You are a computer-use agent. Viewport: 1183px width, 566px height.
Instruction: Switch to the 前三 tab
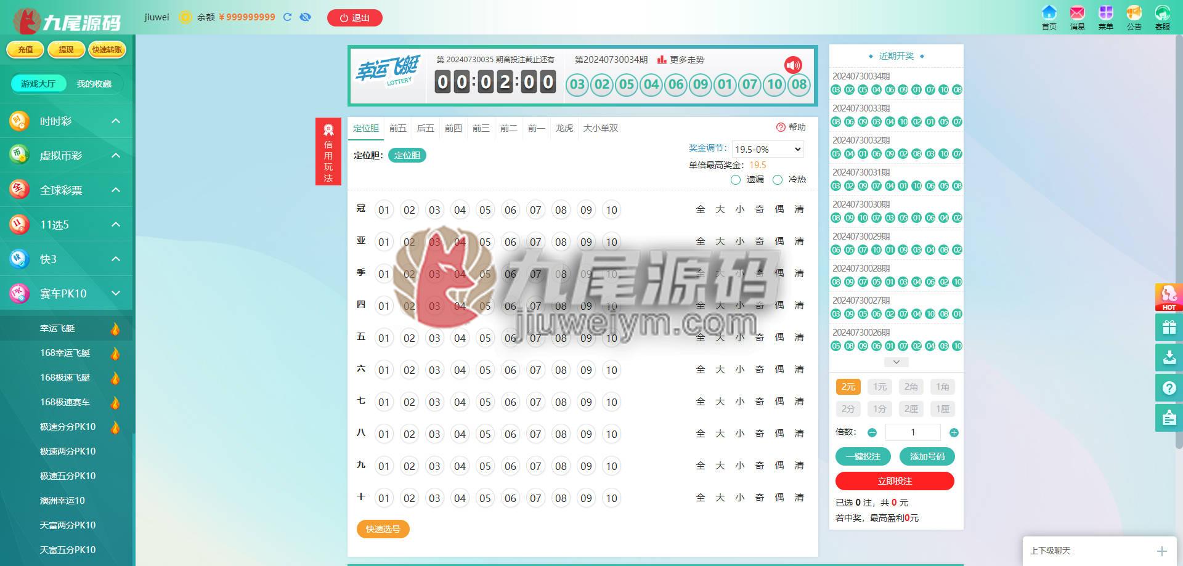(x=481, y=128)
